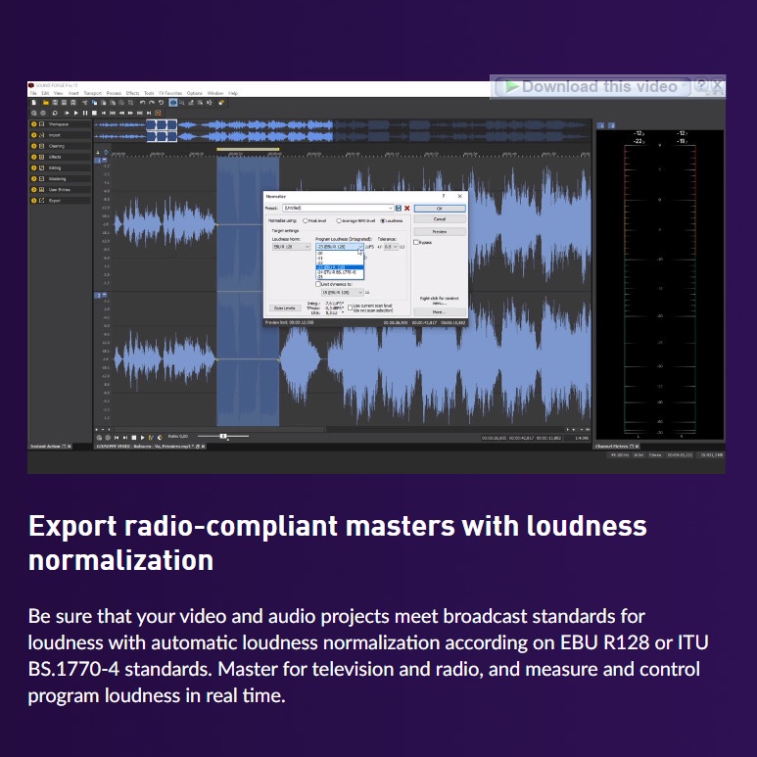Tick the Limit dynamics to checkbox
757x757 pixels.
point(318,283)
